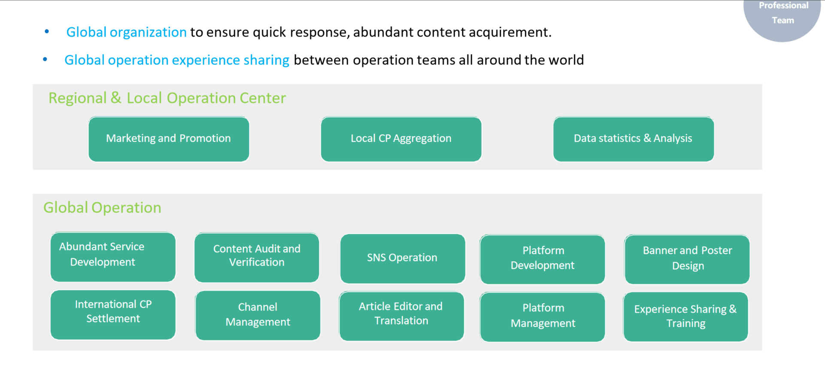The height and width of the screenshot is (379, 825).
Task: Select the Platform Management box
Action: point(542,316)
